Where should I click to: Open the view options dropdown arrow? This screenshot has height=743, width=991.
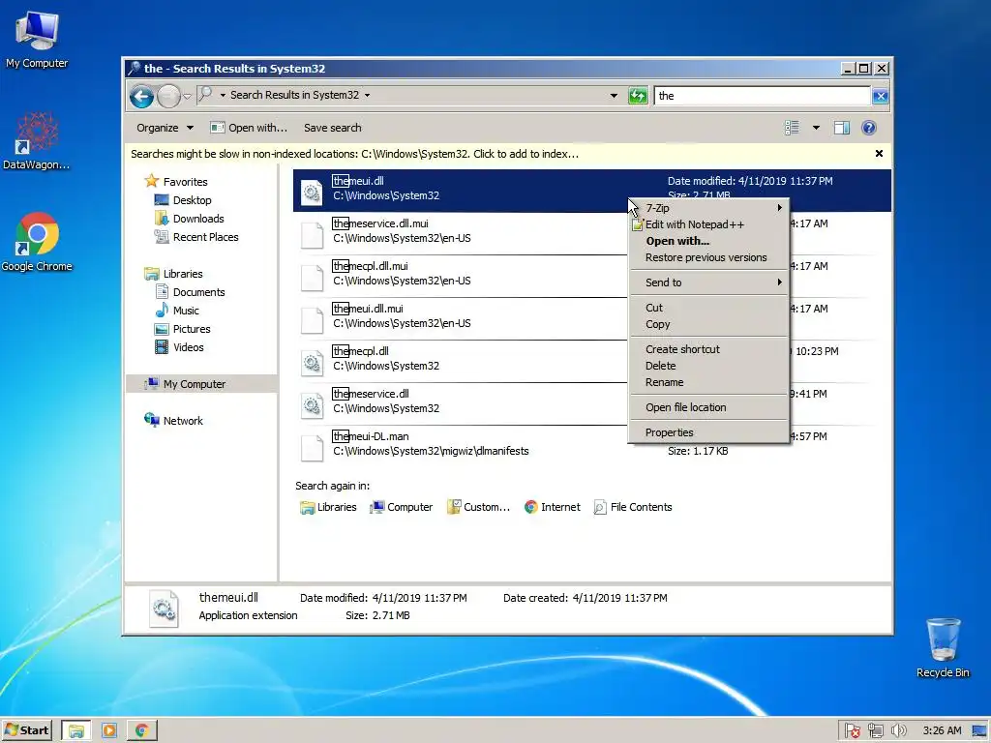pos(816,128)
